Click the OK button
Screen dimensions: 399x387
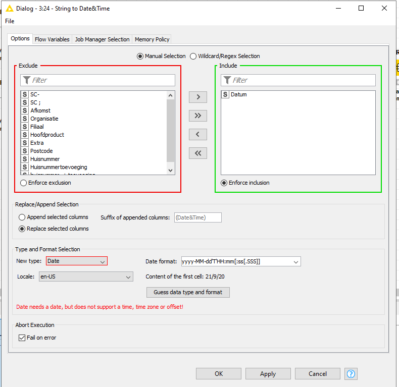pos(219,373)
